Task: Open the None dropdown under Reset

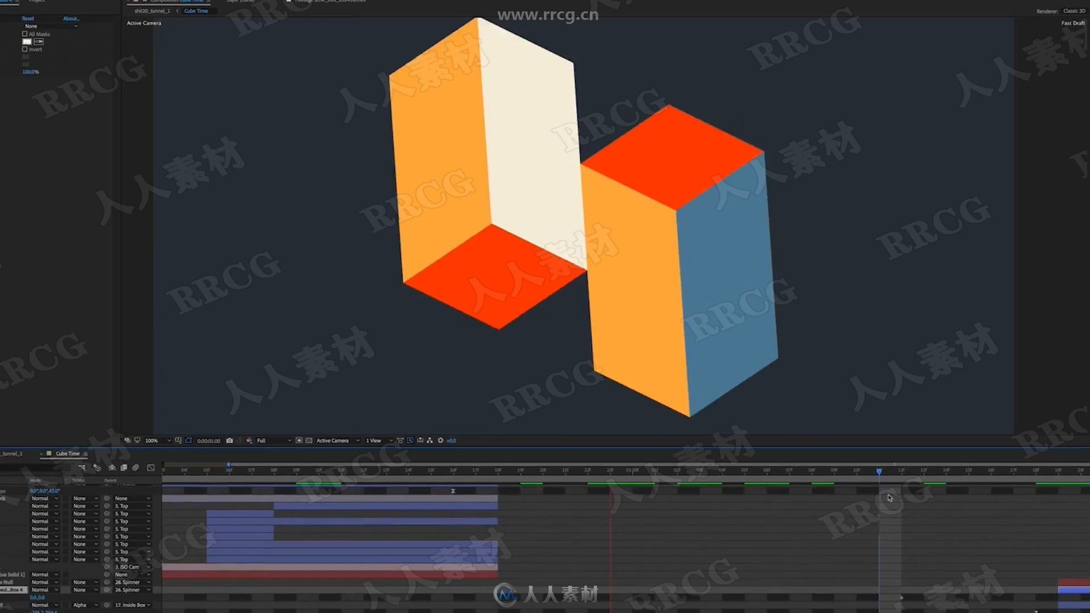Action: (51, 26)
